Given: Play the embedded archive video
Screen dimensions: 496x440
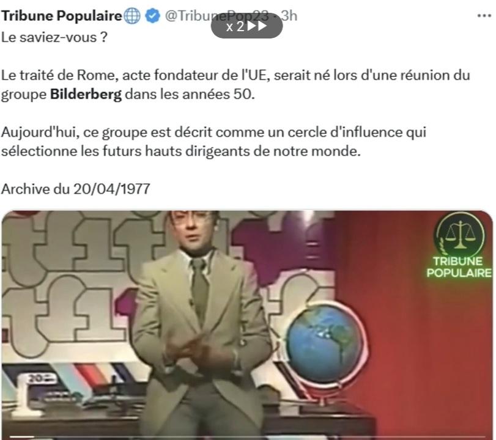Looking at the screenshot, I should [247, 324].
